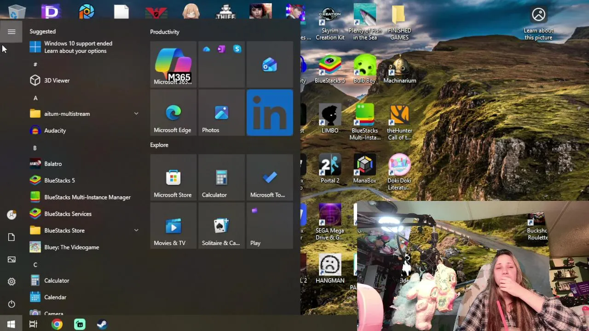Select Plenty of Fish in the Sea shortcut
This screenshot has height=331, width=589.
(x=365, y=23)
